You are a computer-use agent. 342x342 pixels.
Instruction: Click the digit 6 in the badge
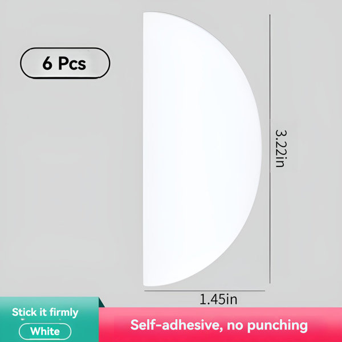(x=47, y=63)
